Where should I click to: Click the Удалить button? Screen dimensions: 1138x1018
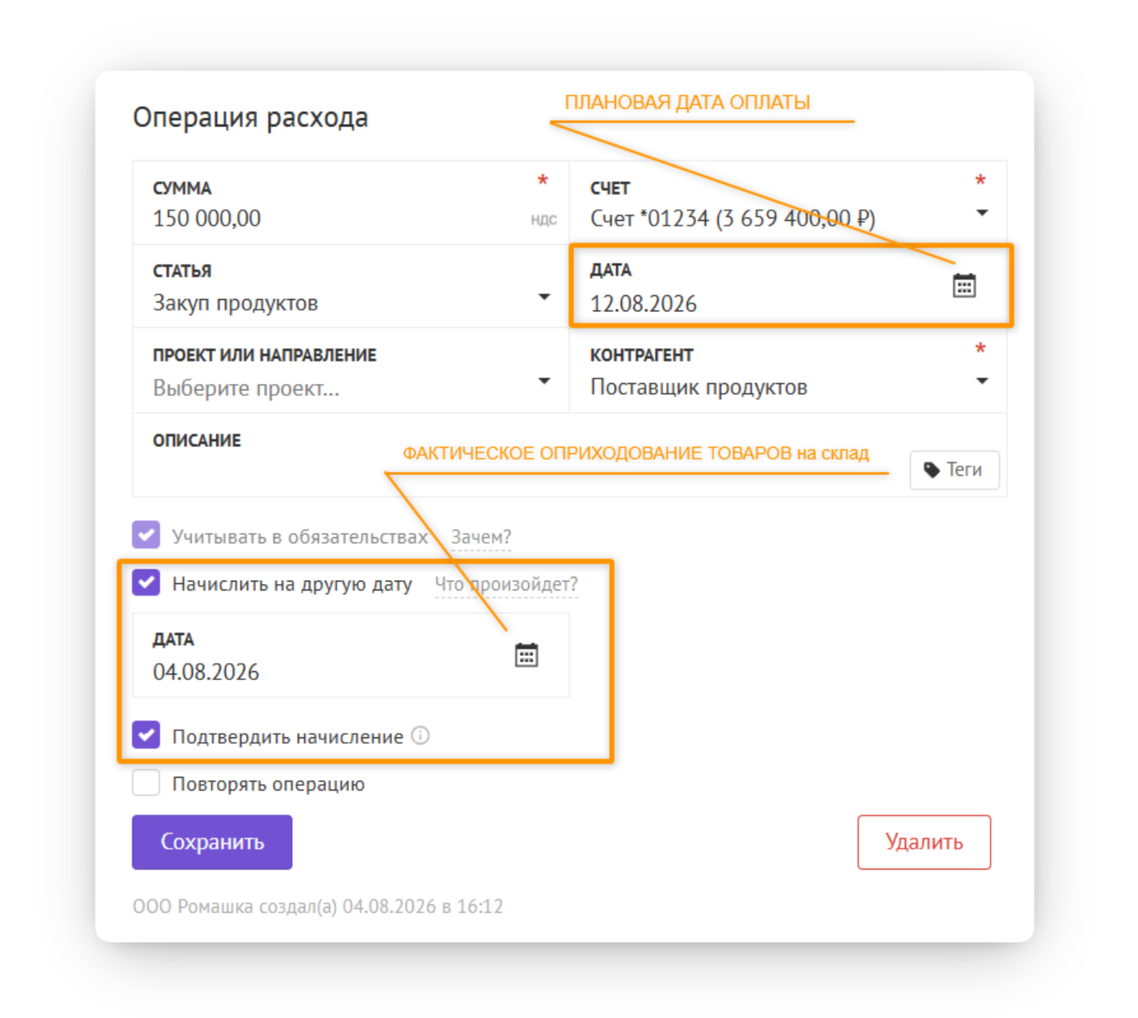tap(923, 841)
